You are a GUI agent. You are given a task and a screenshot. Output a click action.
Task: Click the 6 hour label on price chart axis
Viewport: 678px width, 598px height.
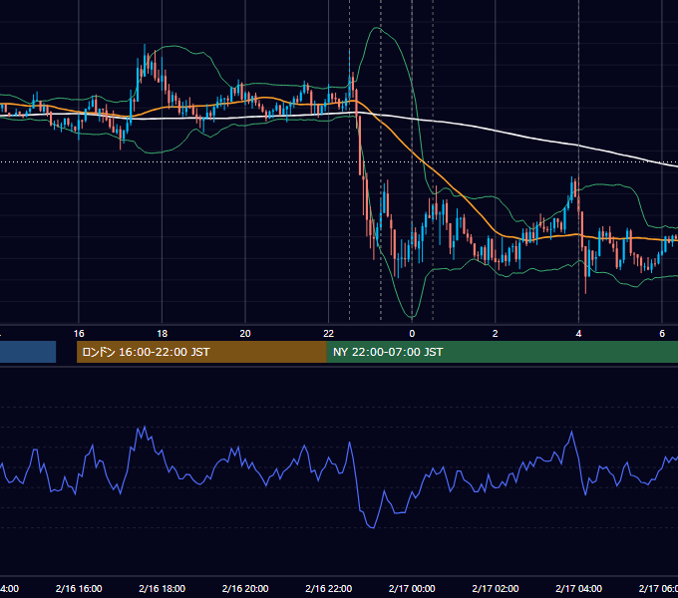coord(662,334)
